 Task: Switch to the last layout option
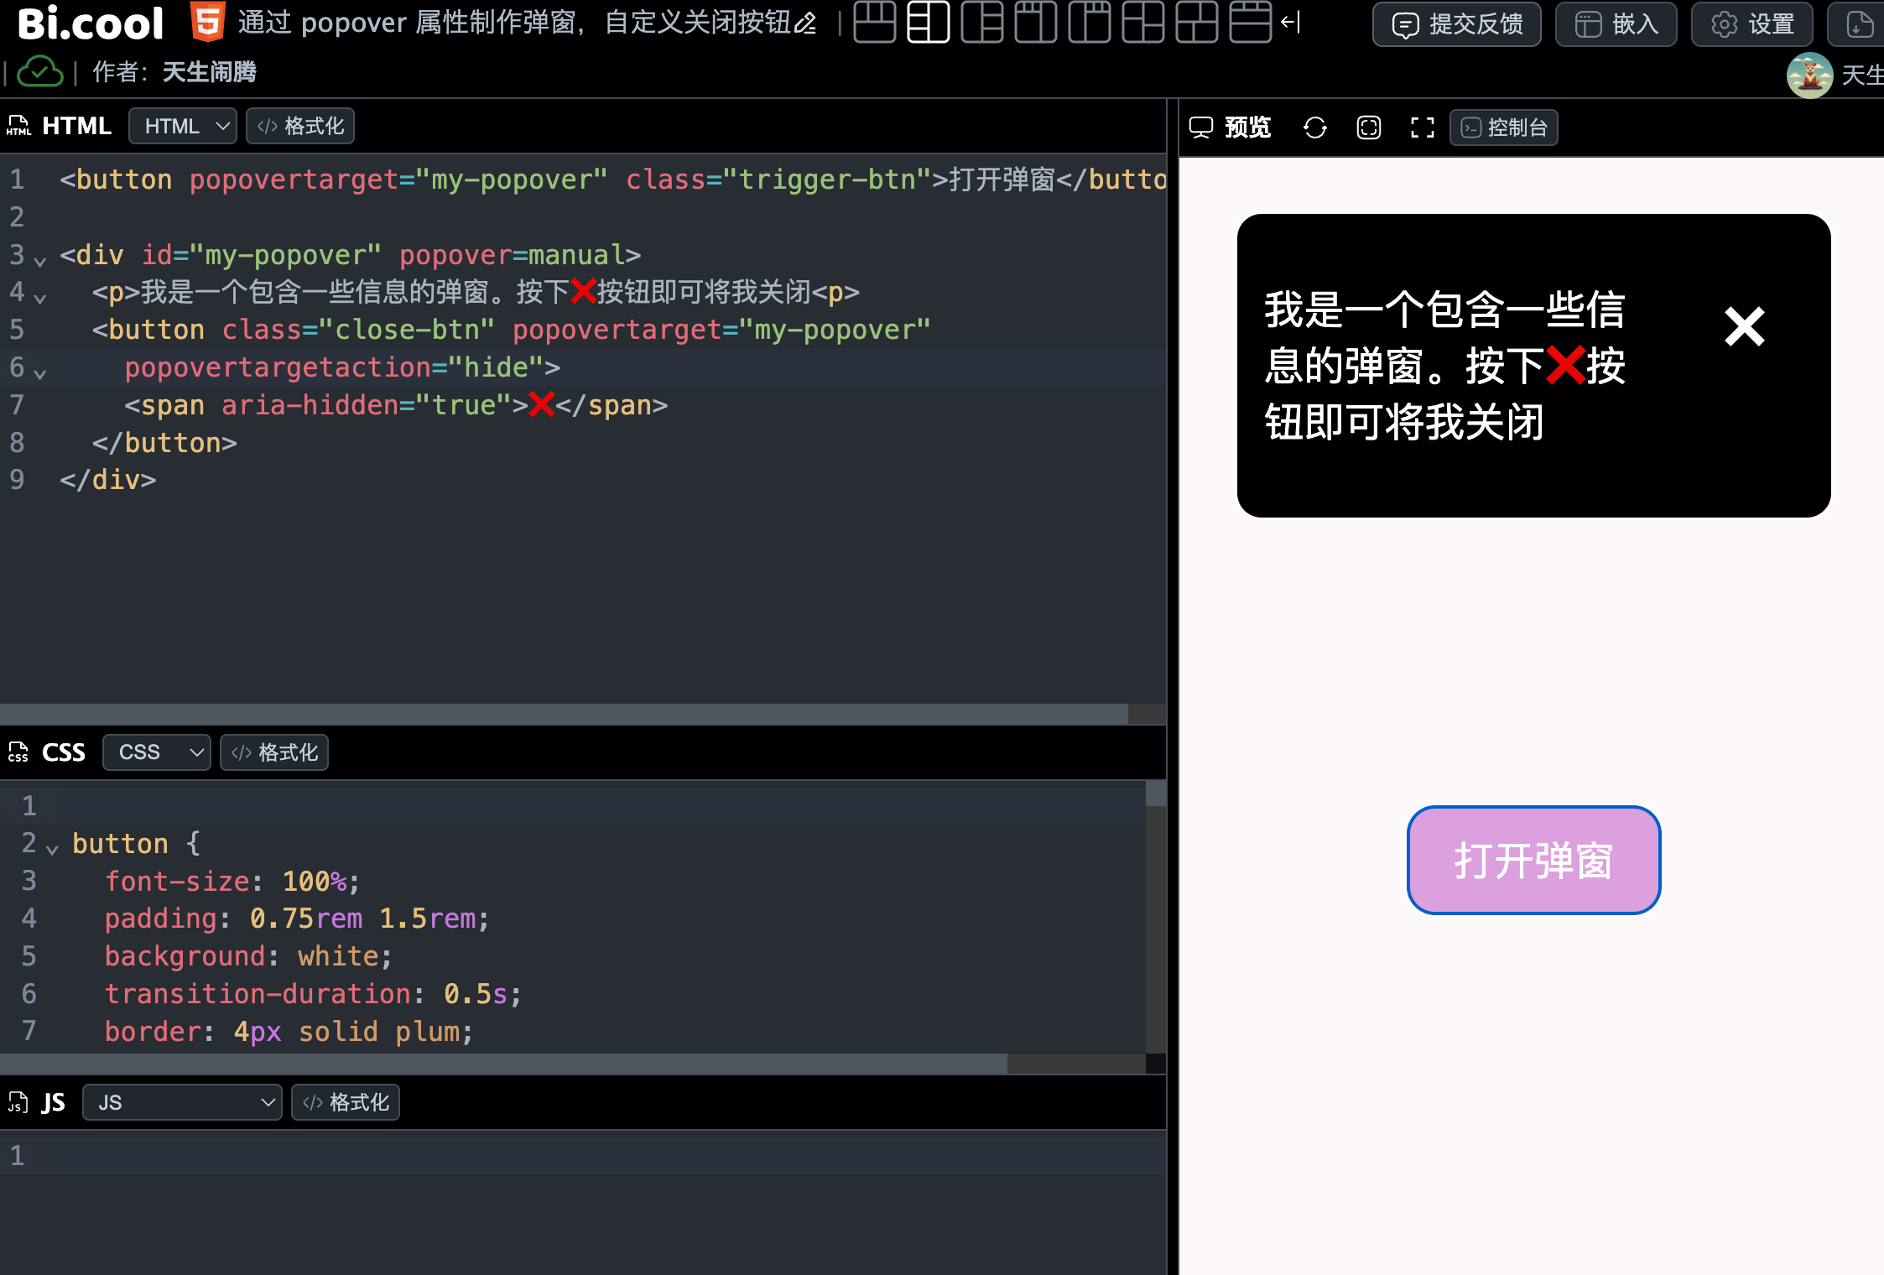tap(1250, 23)
